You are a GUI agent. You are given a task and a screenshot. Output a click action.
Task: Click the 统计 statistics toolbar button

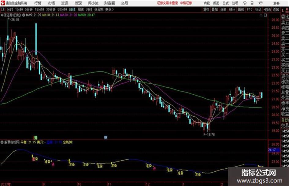coord(232,9)
